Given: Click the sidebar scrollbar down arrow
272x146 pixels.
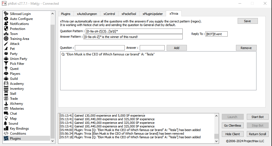Looking at the screenshot, I should pyautogui.click(x=53, y=141).
